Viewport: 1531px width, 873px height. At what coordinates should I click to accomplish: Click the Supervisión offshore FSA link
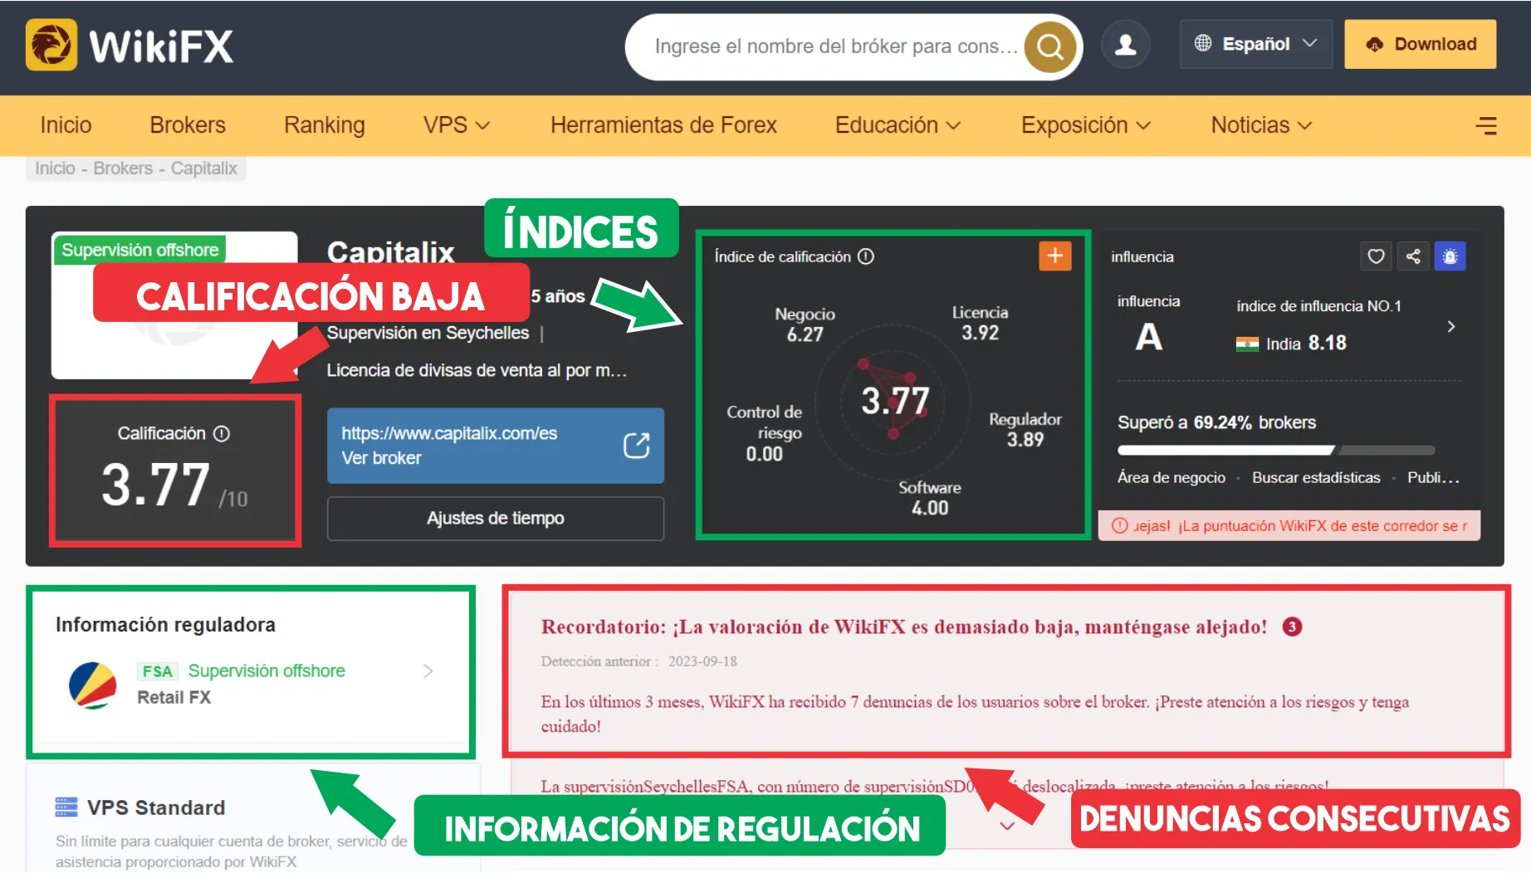(267, 671)
